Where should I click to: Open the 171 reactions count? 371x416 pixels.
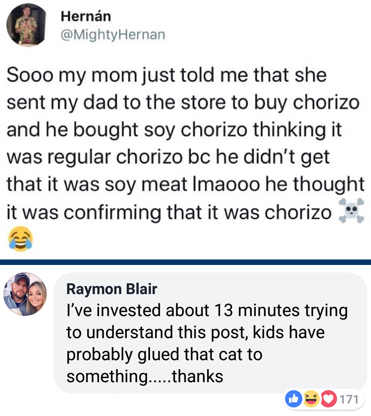pos(349,399)
